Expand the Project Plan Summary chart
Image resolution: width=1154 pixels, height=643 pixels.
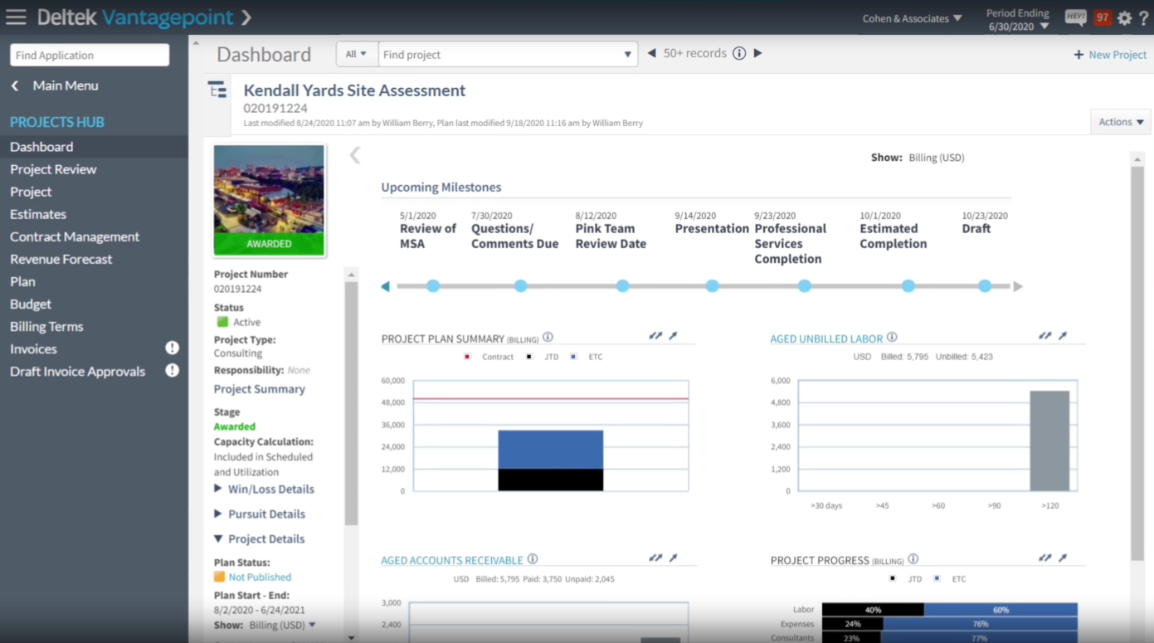click(655, 336)
